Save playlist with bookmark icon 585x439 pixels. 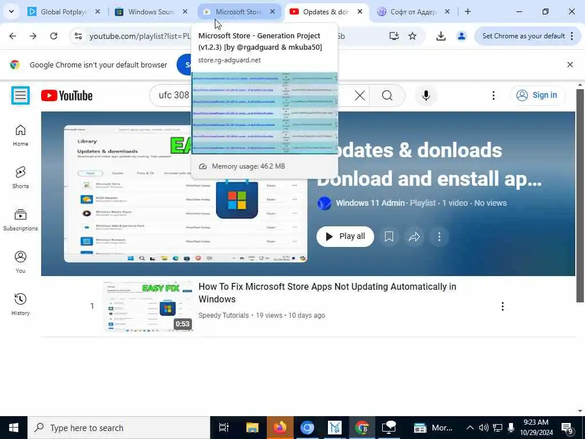coord(388,236)
